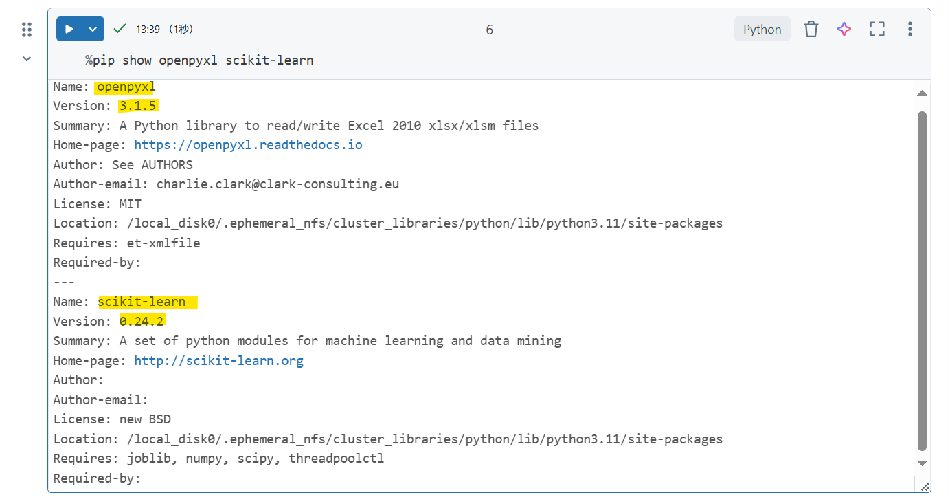950x497 pixels.
Task: Click the green success checkmark icon
Action: click(120, 28)
